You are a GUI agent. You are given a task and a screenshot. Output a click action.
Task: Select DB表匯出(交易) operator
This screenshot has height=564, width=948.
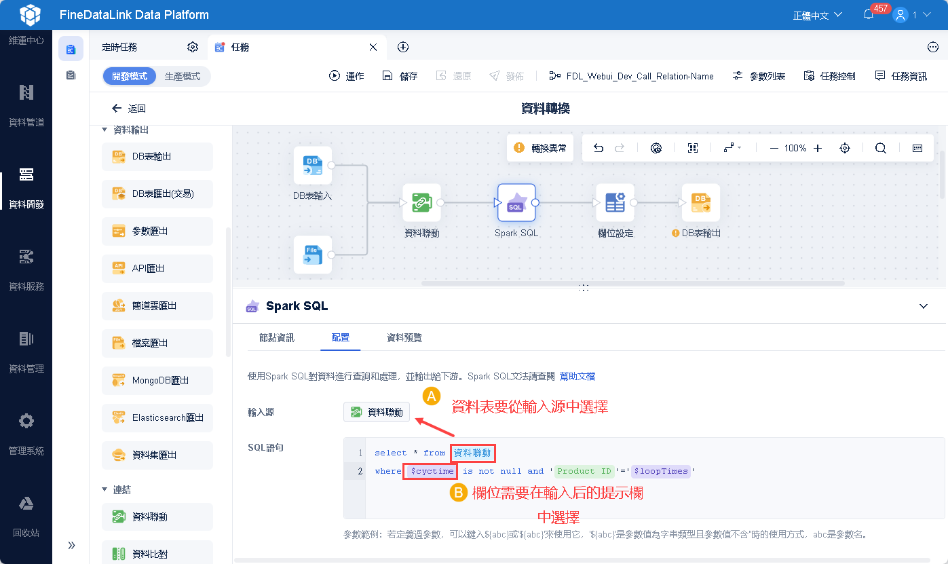click(x=157, y=194)
